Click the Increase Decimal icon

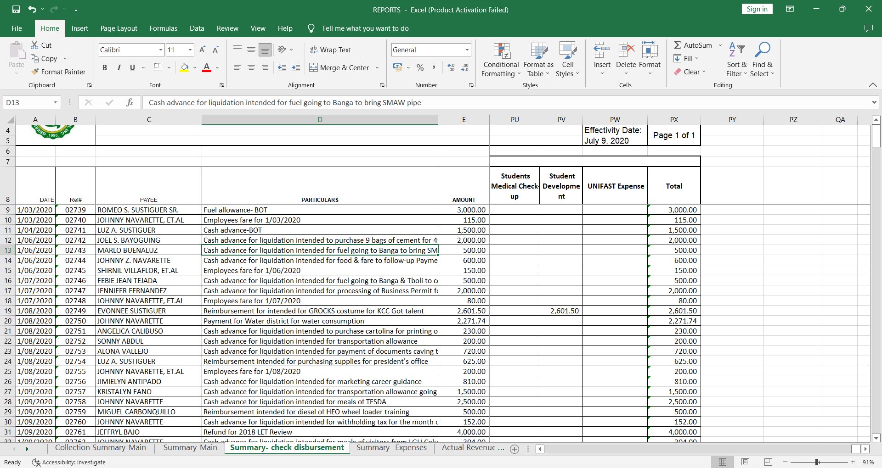[x=451, y=67]
